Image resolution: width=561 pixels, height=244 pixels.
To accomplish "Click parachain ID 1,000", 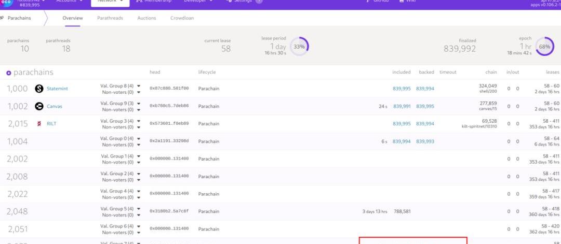I will click(18, 89).
